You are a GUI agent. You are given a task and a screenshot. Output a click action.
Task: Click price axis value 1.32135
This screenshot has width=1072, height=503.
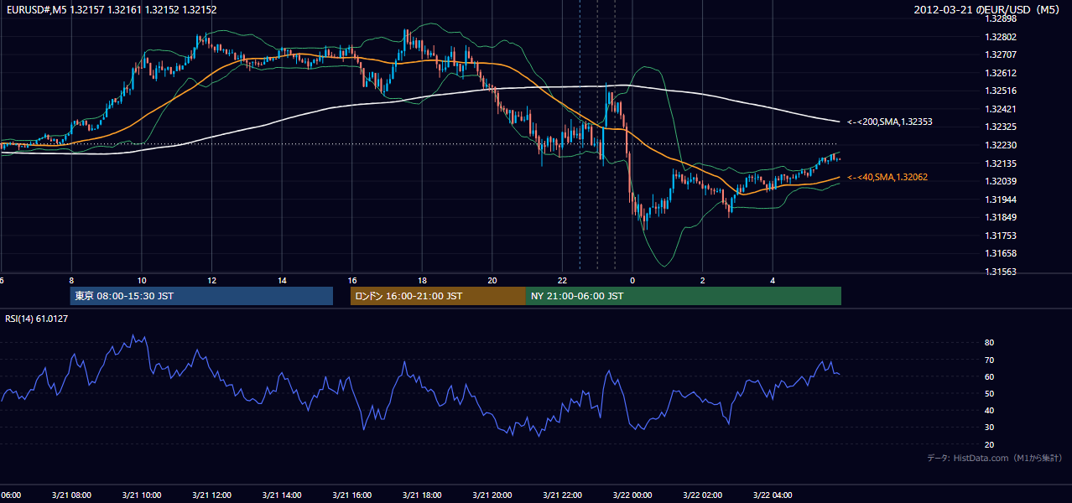pos(1002,163)
